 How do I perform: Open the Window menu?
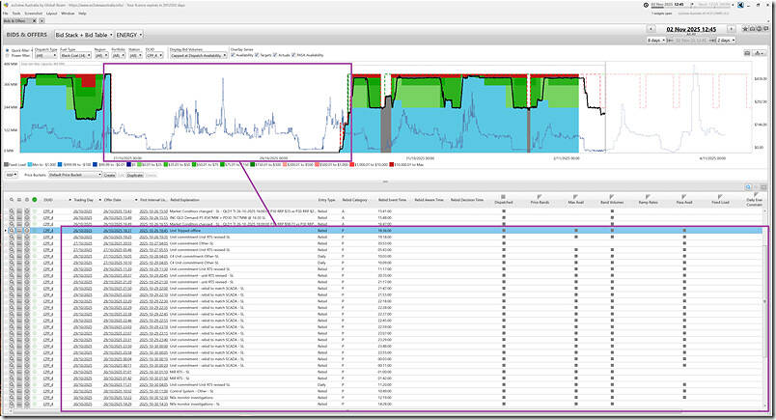coord(68,14)
